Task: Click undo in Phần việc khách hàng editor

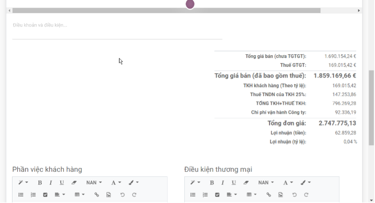Action: pos(122,195)
